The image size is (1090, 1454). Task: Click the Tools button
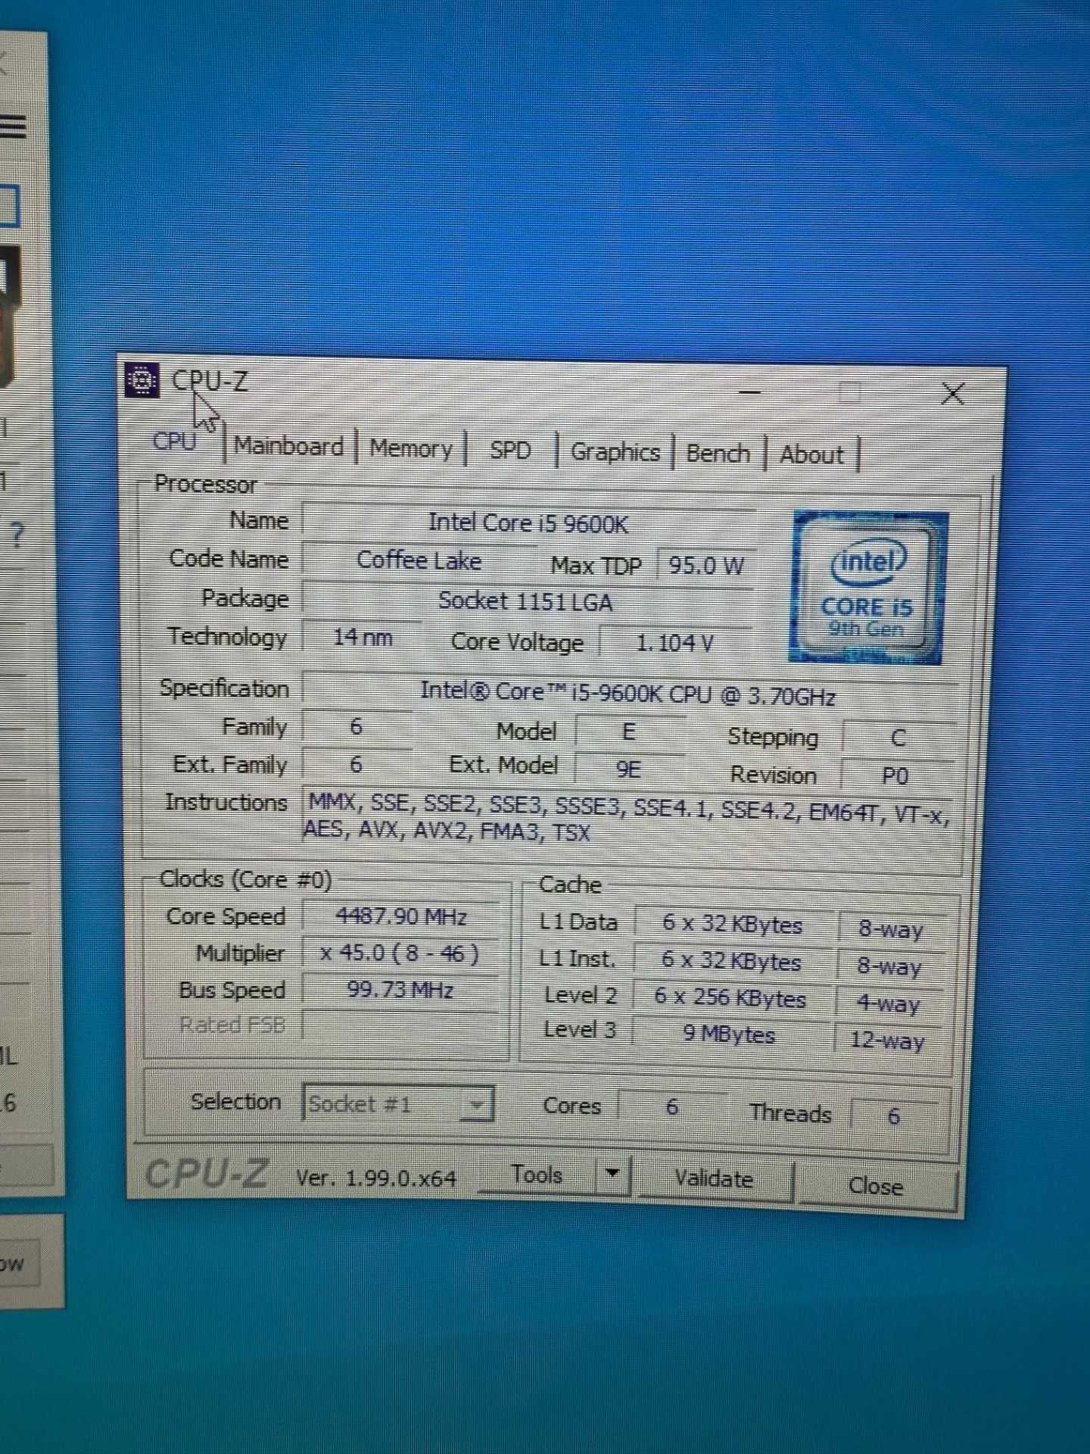pos(537,1175)
